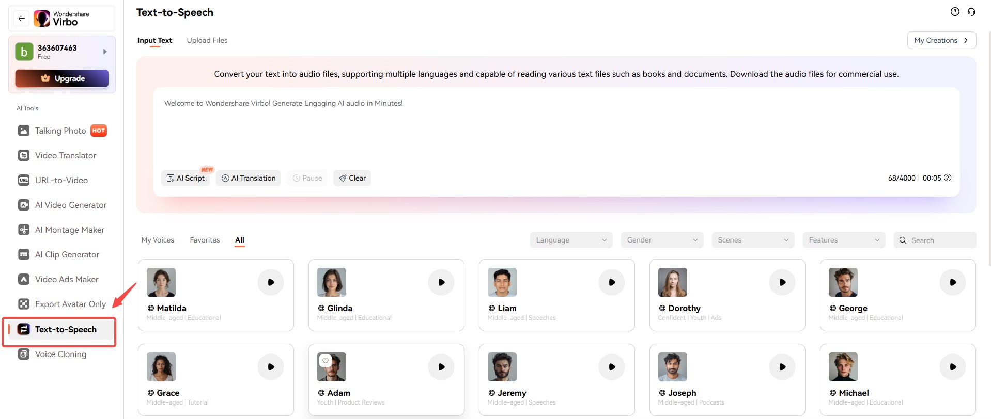Play Joseph voice preview
991x419 pixels.
pyautogui.click(x=782, y=367)
